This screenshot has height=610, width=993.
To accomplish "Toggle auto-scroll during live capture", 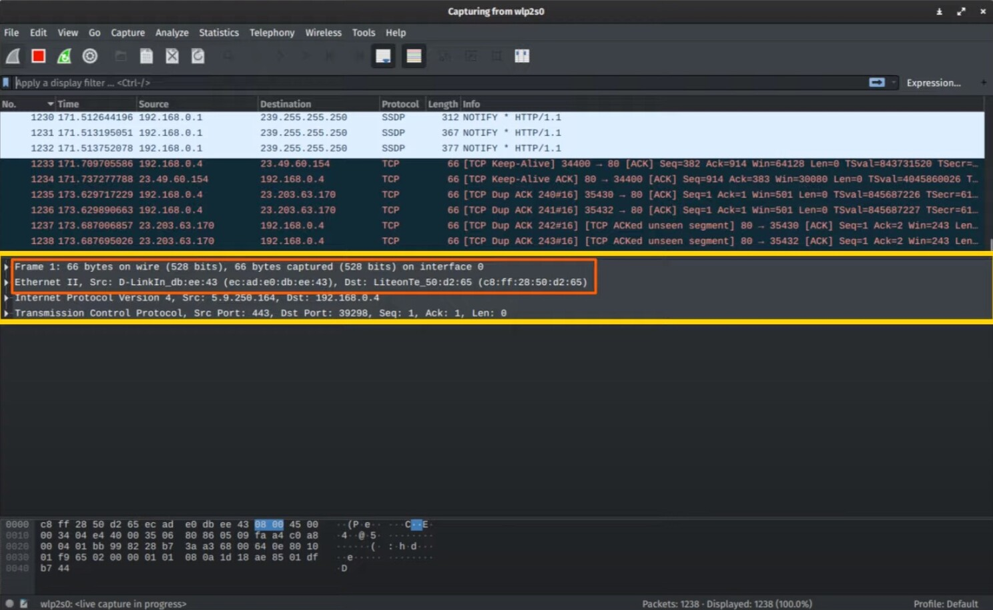I will coord(383,56).
